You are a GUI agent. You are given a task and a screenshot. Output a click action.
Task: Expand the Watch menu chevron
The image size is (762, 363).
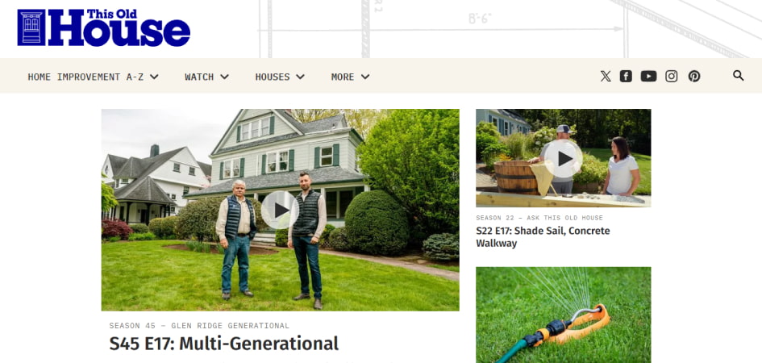tap(224, 77)
